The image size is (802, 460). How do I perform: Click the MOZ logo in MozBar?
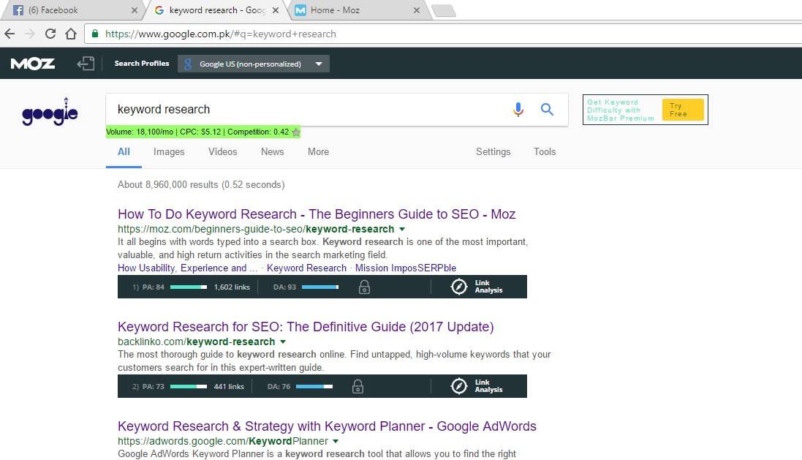tap(33, 64)
